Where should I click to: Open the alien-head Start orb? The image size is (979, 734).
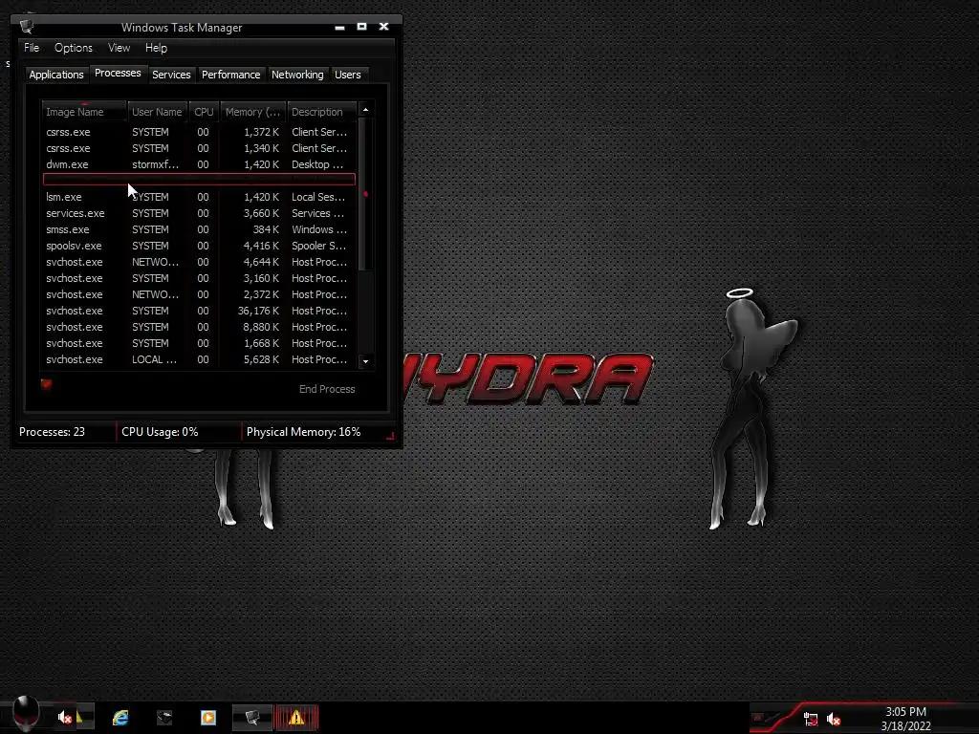click(x=26, y=712)
